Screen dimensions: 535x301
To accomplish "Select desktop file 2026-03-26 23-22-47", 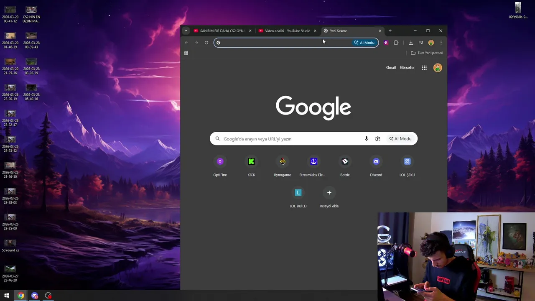I will (x=10, y=118).
